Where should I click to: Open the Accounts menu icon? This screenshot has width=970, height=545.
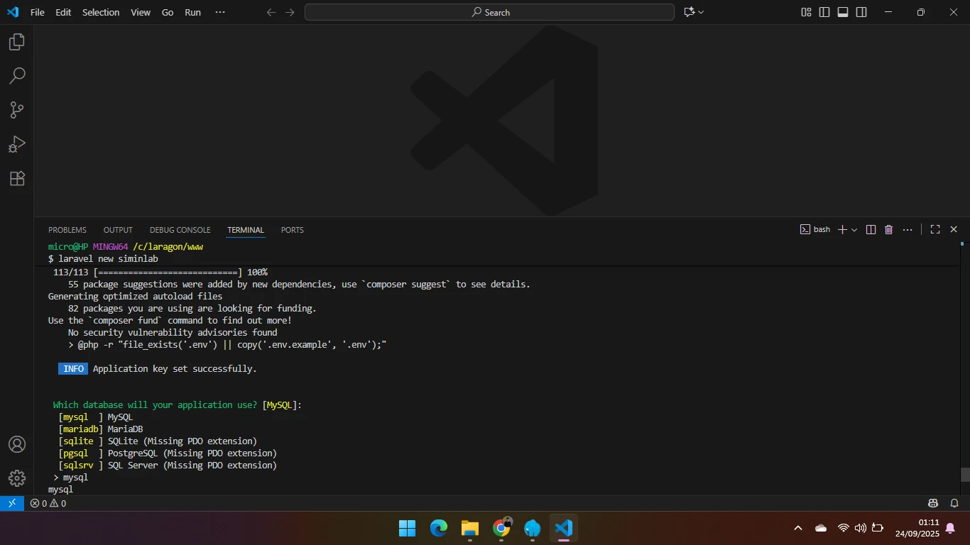tap(17, 444)
